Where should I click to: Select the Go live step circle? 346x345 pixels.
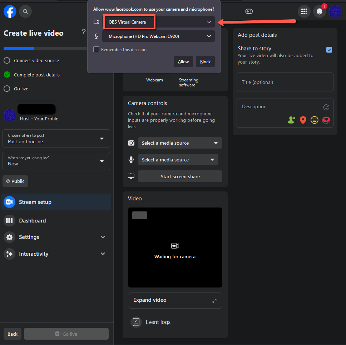pos(7,89)
